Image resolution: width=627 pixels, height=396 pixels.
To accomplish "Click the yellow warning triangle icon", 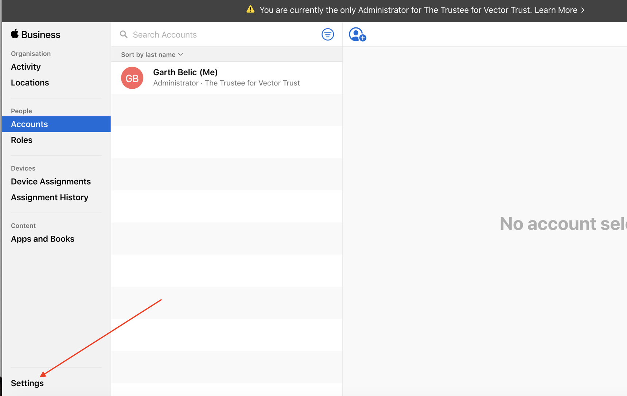I will 250,9.
